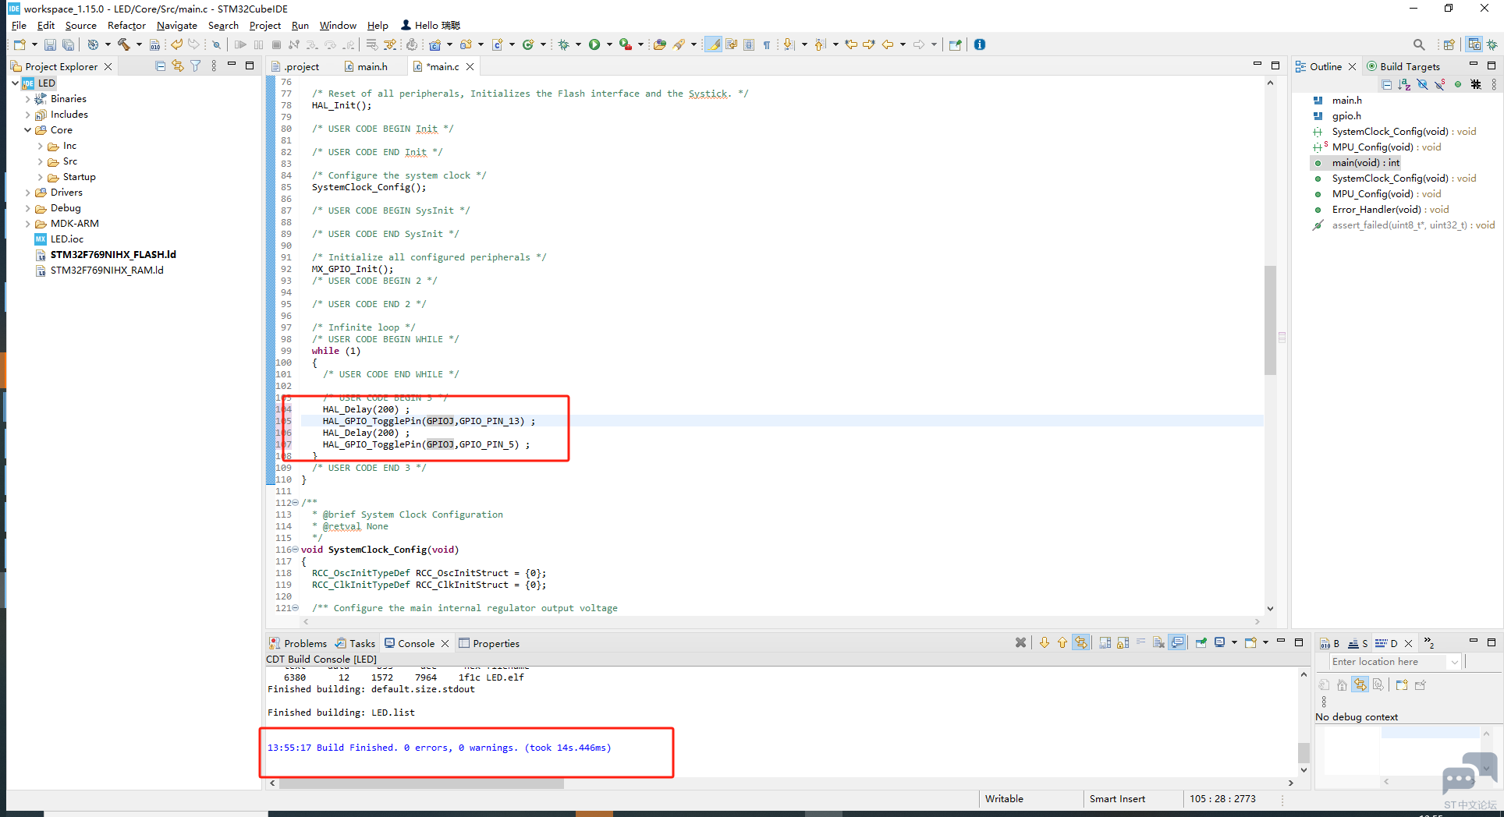
Task: Open the Source menu
Action: coord(80,25)
